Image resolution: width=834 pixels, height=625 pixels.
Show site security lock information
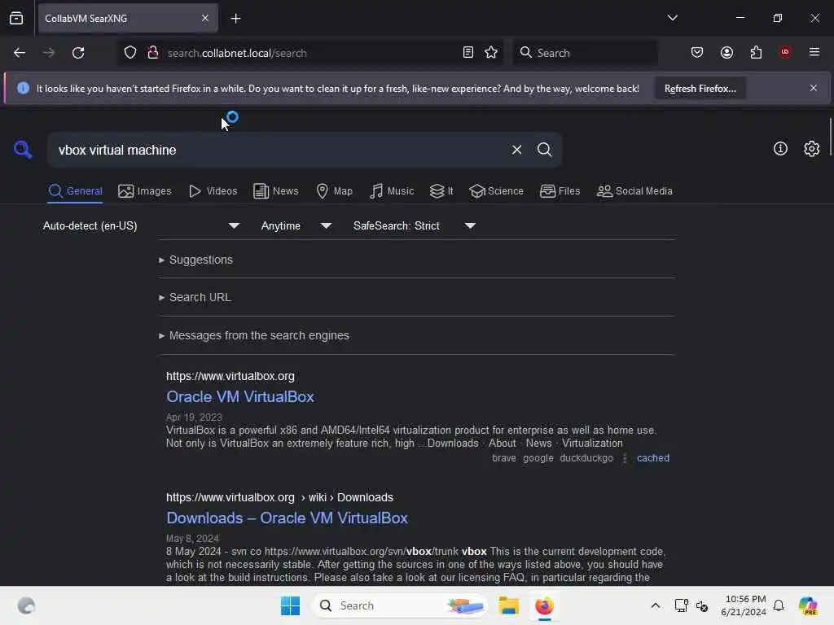153,53
